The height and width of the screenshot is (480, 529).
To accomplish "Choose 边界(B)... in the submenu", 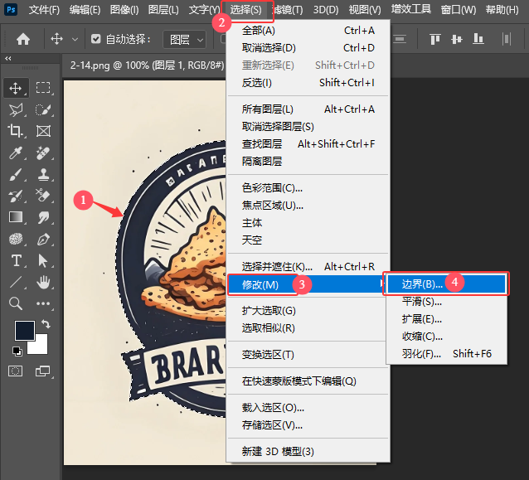I will (446, 284).
